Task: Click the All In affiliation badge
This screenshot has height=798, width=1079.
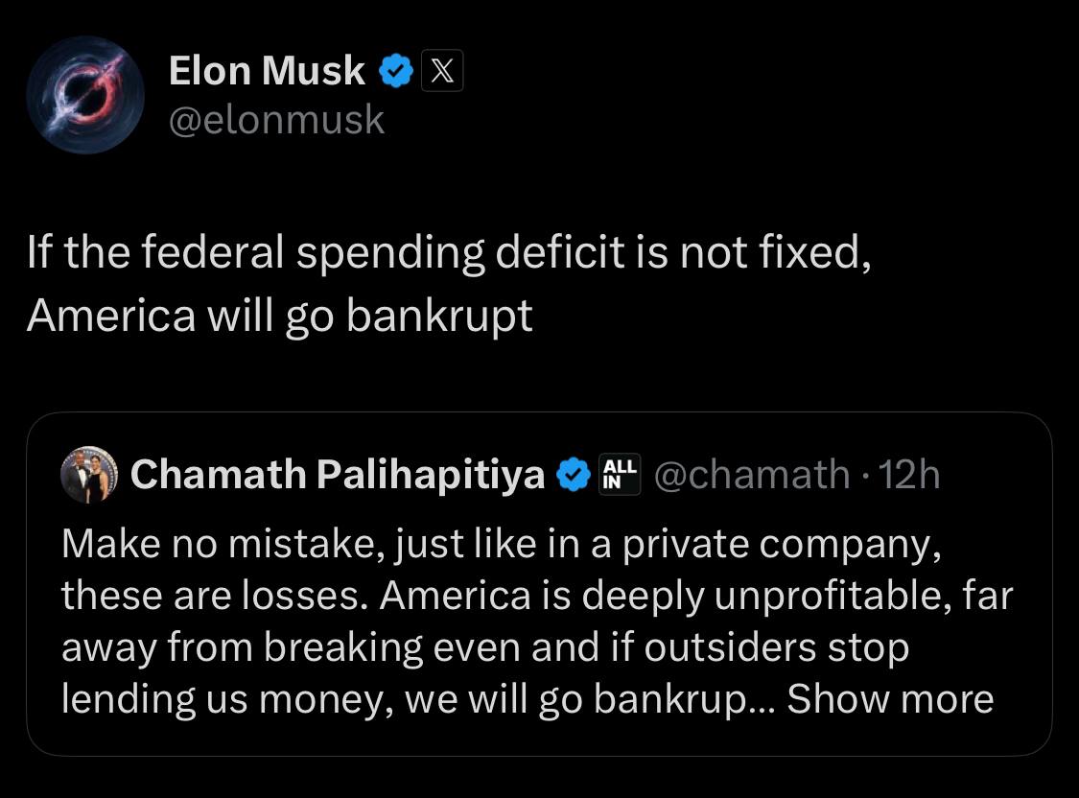Action: coord(618,475)
